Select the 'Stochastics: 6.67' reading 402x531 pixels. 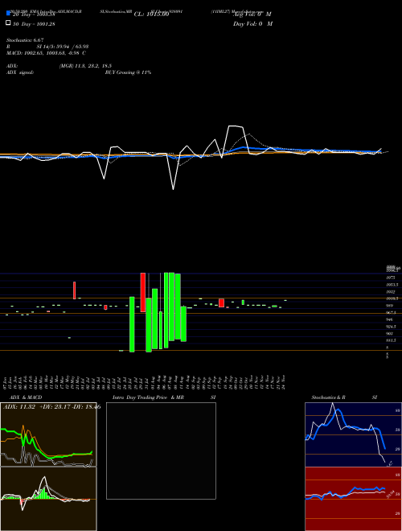coord(25,40)
